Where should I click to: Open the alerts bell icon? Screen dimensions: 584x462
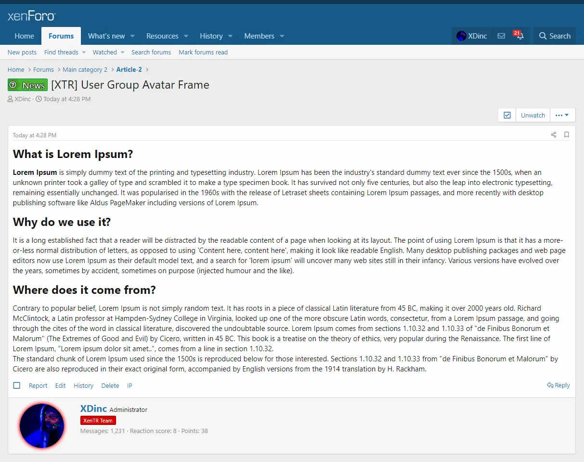tap(520, 36)
